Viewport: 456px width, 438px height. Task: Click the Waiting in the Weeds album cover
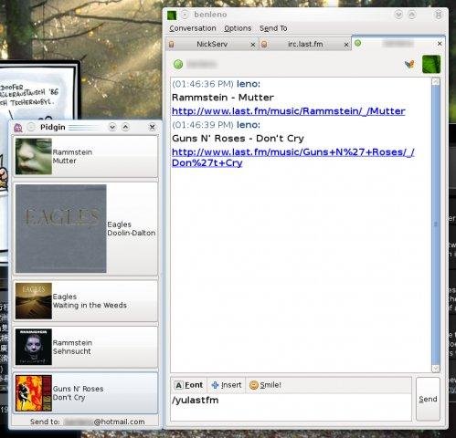tap(34, 301)
